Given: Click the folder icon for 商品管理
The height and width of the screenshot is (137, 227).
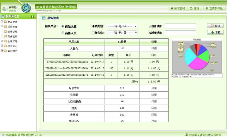Looking at the screenshot, I should (x=5, y=22).
